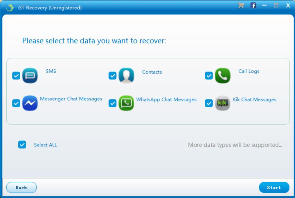Click the blue Messenger app icon
The image size is (295, 198).
(x=30, y=103)
